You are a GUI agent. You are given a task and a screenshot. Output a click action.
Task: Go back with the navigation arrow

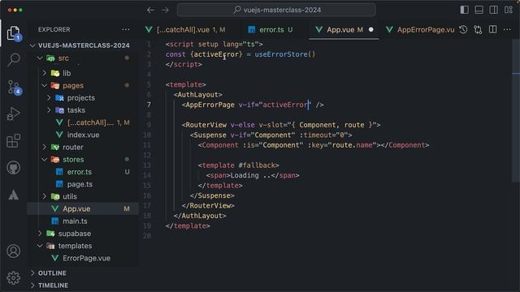pyautogui.click(x=150, y=10)
